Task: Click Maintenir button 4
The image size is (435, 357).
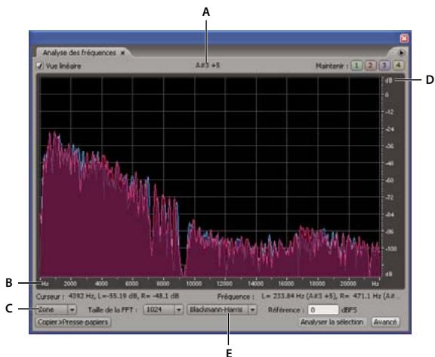Action: point(398,66)
